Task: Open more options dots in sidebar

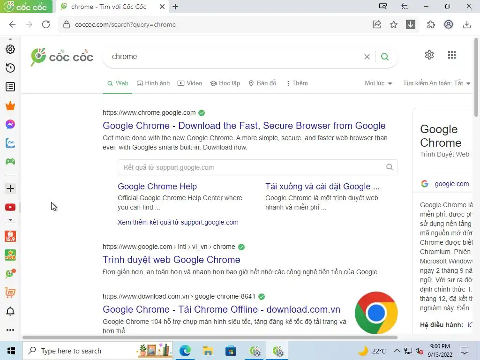Action: [x=10, y=330]
